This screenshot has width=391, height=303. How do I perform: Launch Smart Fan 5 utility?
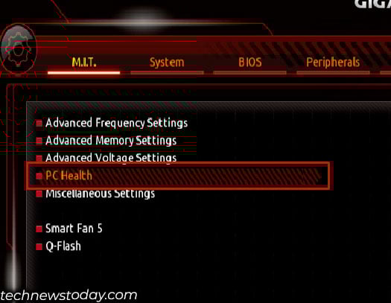point(74,229)
